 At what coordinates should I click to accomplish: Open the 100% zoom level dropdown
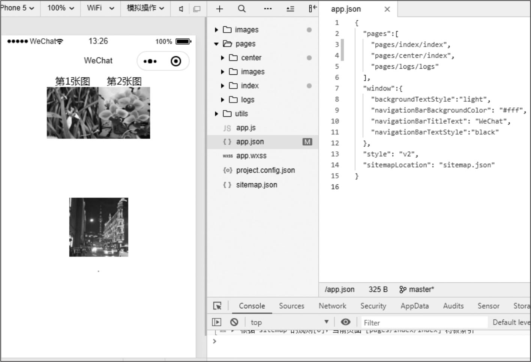coord(61,8)
